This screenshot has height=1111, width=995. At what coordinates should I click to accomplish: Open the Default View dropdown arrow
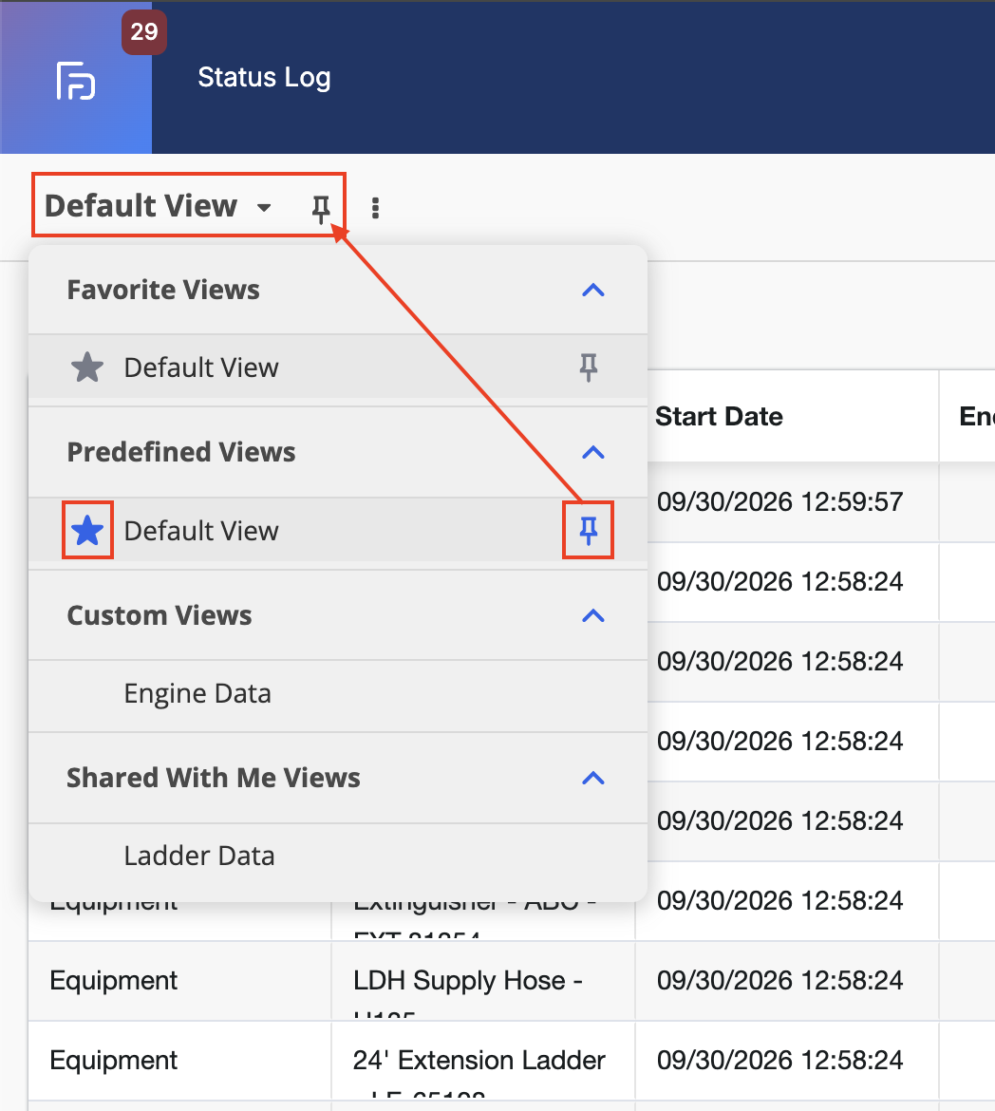[x=264, y=208]
